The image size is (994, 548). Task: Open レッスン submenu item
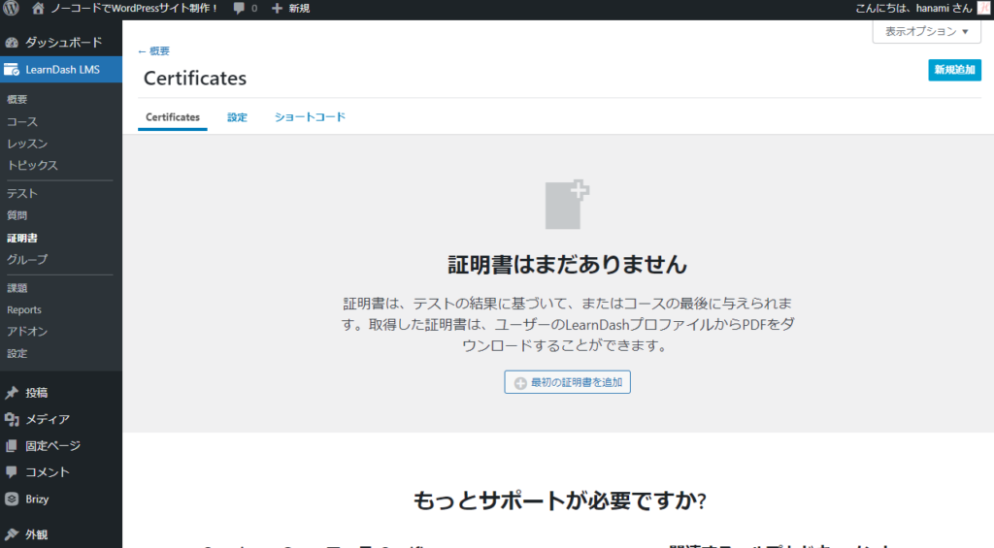point(27,144)
